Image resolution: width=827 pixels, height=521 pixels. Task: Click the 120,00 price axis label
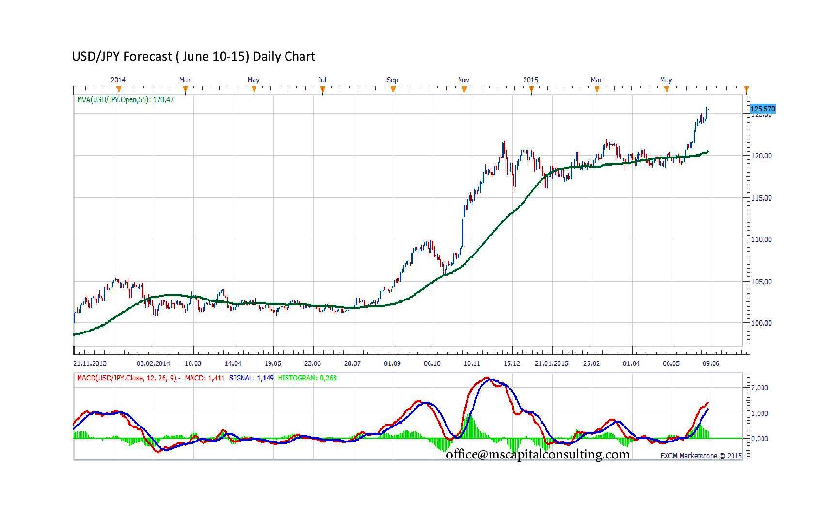(762, 156)
